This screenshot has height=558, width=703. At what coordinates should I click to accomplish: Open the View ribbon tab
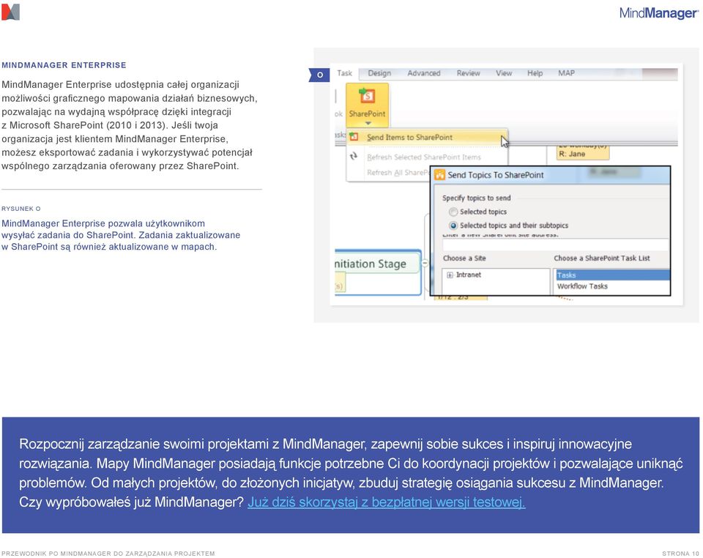pos(504,73)
